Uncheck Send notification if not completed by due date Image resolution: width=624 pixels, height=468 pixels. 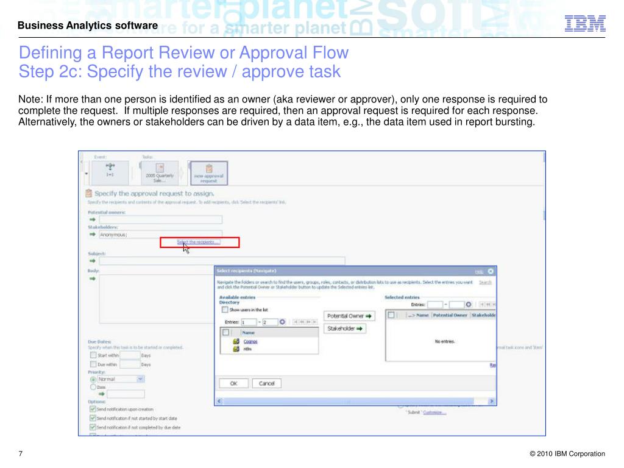click(93, 427)
